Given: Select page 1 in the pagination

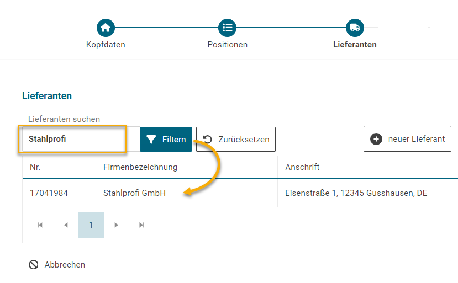Looking at the screenshot, I should pyautogui.click(x=91, y=225).
